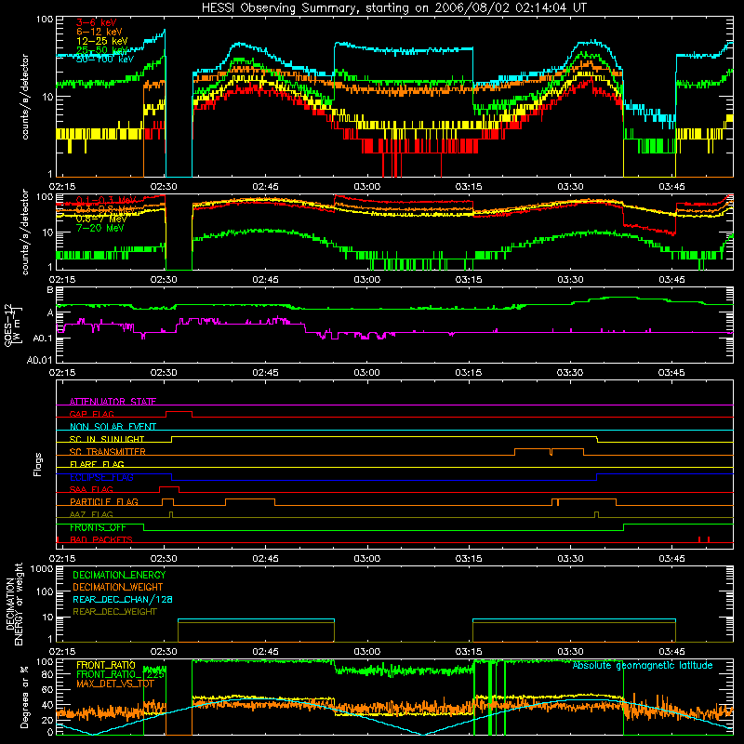Click the MAX_DET_VS_TOT legend label

pyautogui.click(x=115, y=684)
